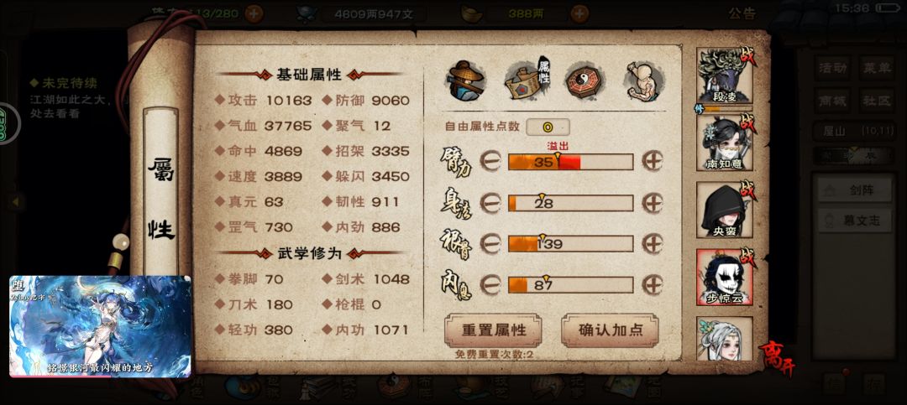907x405 pixels.
Task: Decrease 身法 with the minus button
Action: 490,202
